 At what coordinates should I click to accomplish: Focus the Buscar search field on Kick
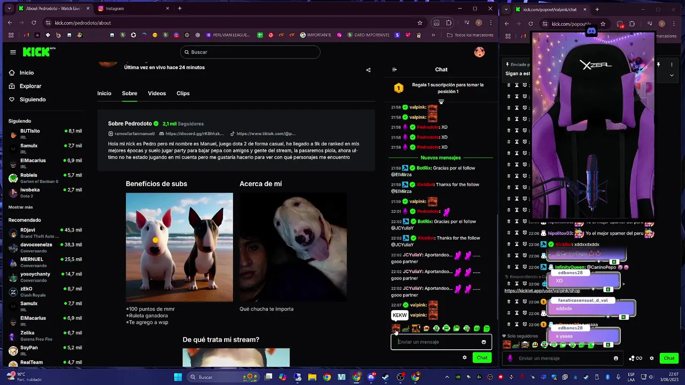point(250,52)
